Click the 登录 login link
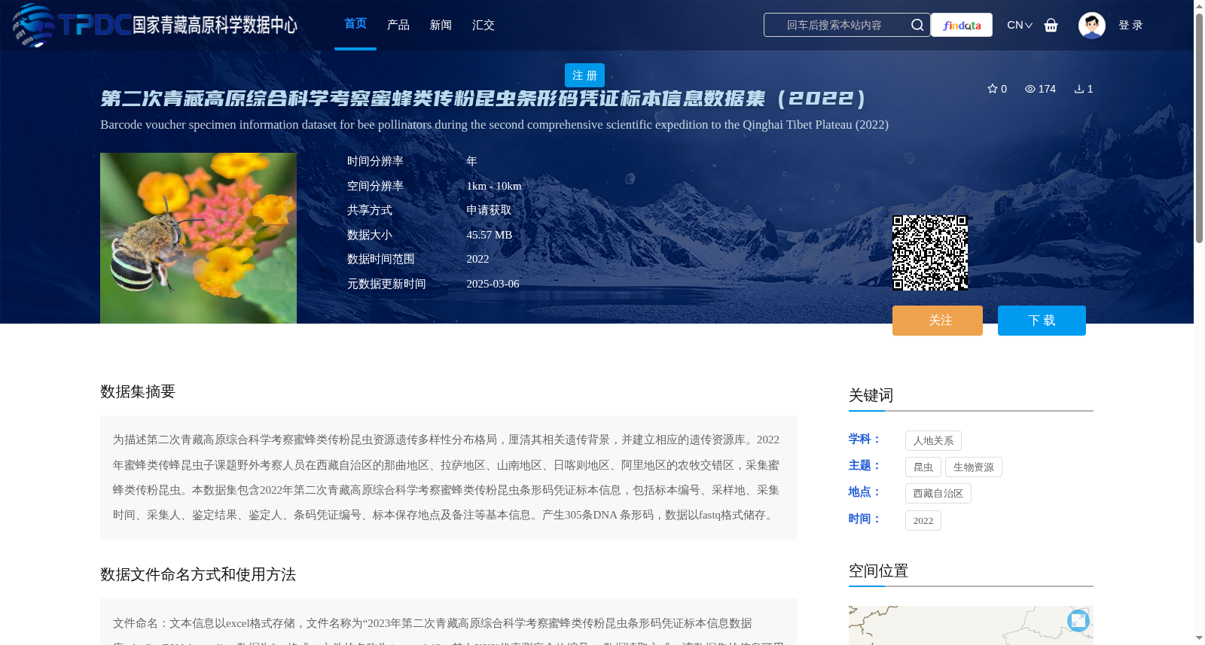The height and width of the screenshot is (645, 1205). (1130, 25)
